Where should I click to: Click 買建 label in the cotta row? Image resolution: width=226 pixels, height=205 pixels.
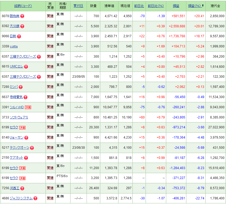click(x=50, y=46)
